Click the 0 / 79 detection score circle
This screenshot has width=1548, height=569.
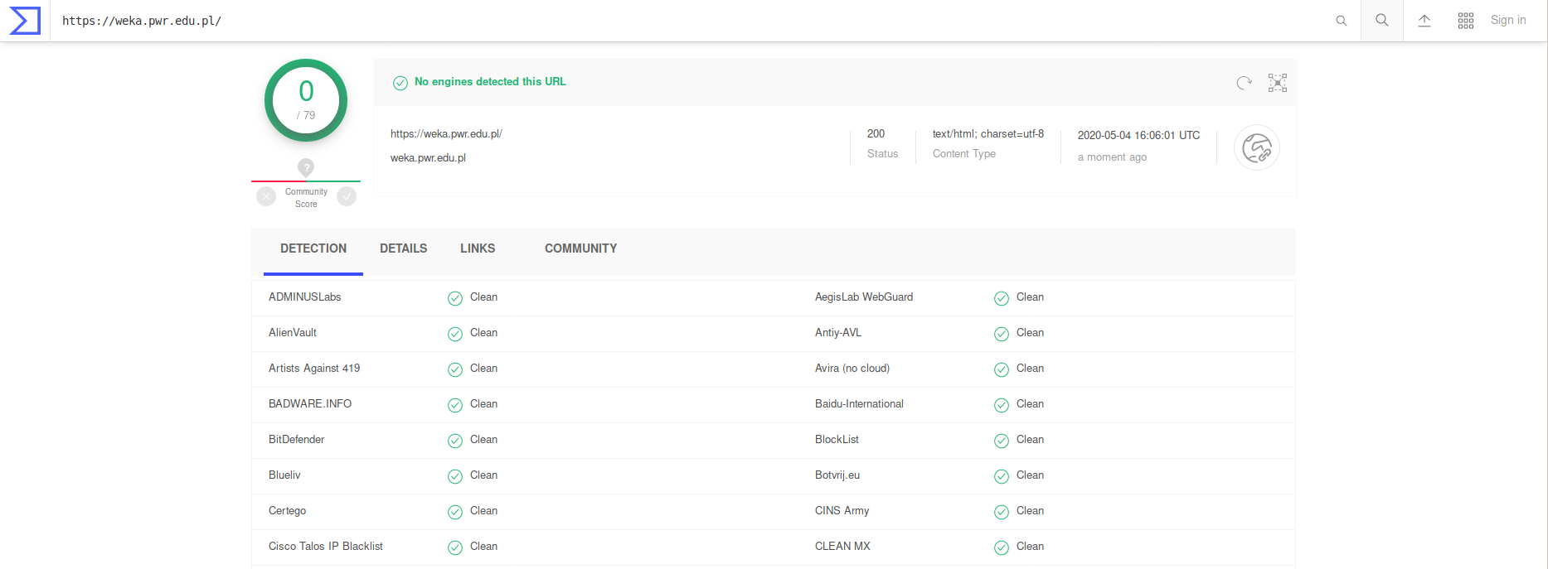(x=306, y=100)
